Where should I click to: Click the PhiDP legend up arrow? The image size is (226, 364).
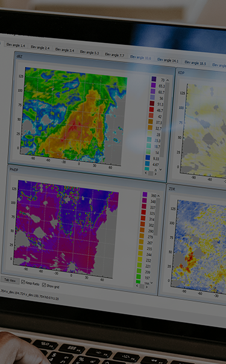[x=159, y=196]
